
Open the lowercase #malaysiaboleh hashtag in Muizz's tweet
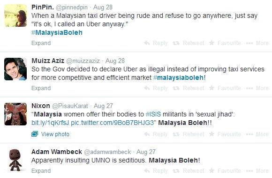coord(179,77)
